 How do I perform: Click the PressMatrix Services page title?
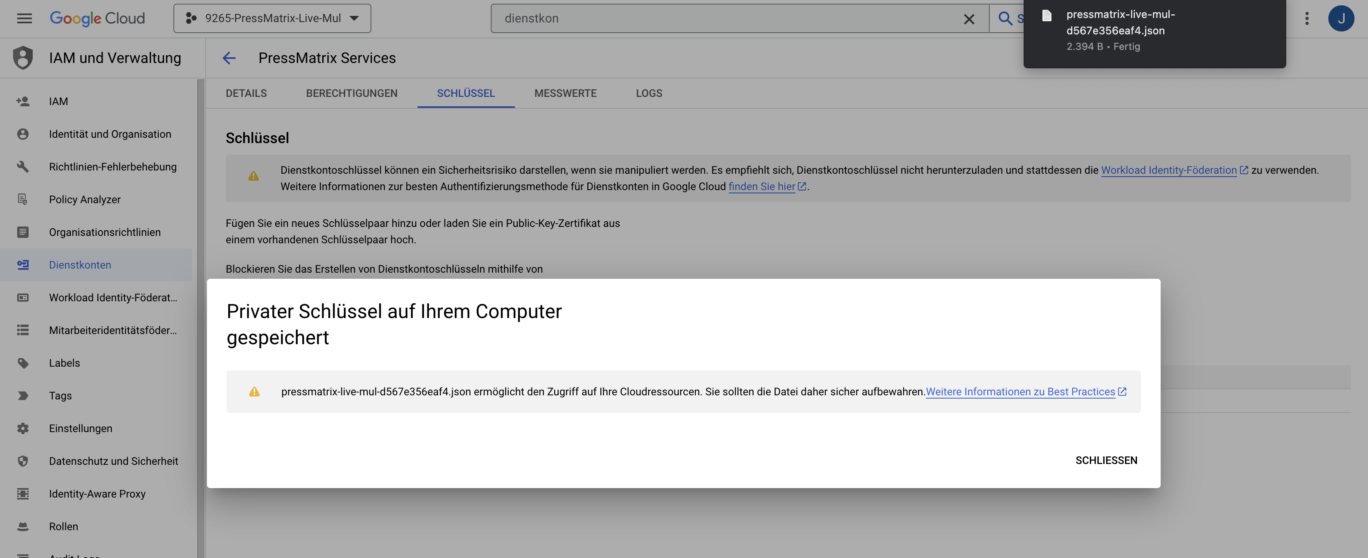pos(327,58)
